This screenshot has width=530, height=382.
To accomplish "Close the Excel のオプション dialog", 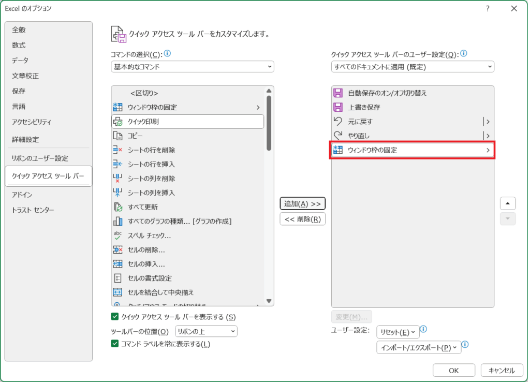I will pos(514,8).
